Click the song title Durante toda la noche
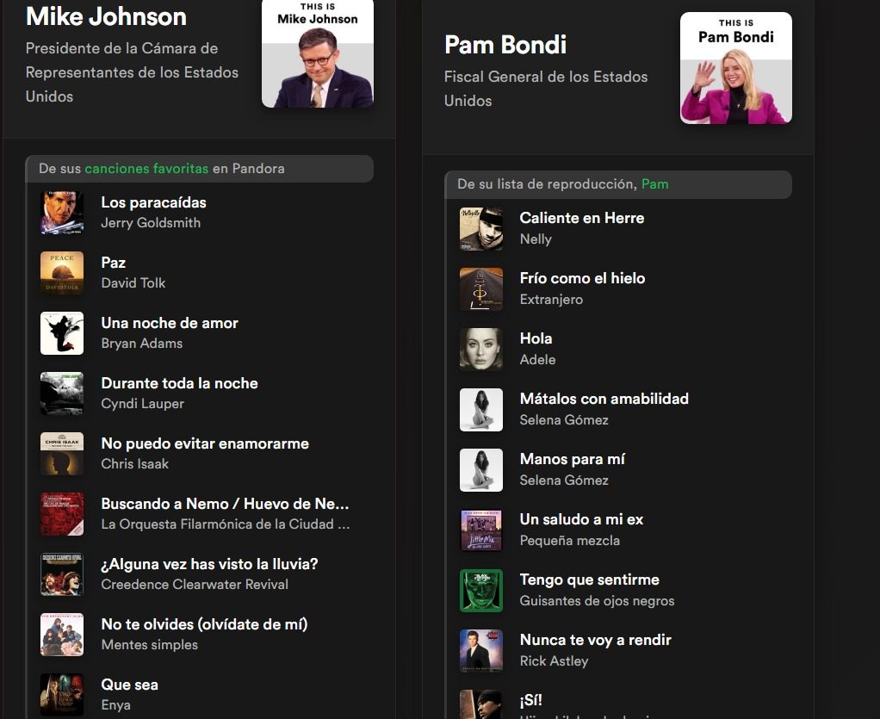Screen dimensions: 880x719 pos(179,383)
